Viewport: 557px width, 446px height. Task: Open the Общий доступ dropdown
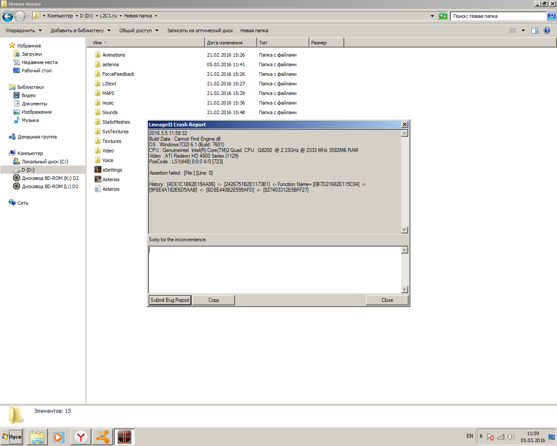(x=139, y=30)
